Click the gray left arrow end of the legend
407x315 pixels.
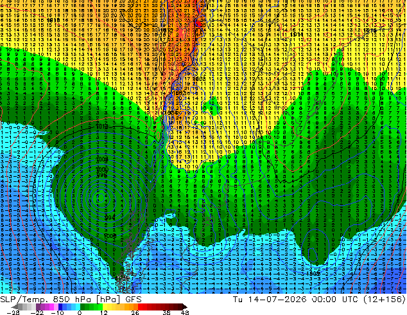pos(14,307)
